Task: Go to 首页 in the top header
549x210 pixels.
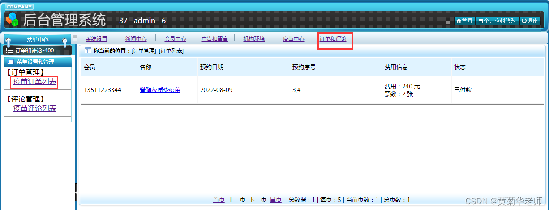Action: (464, 21)
